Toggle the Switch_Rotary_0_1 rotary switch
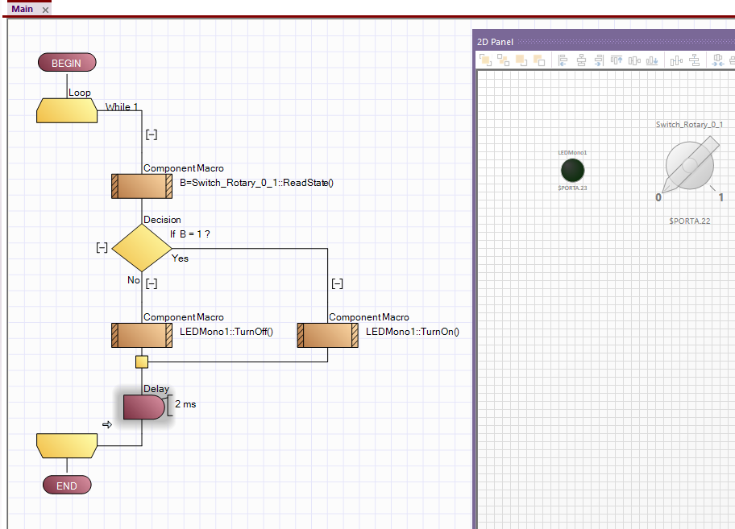This screenshot has width=735, height=529. [x=690, y=165]
